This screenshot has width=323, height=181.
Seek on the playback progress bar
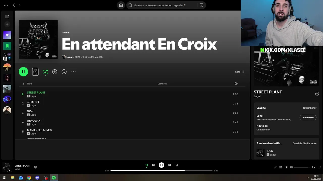point(161,170)
